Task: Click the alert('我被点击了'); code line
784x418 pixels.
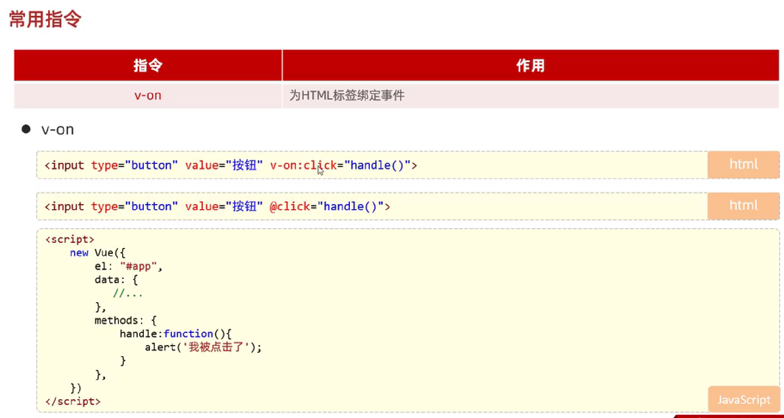Action: pyautogui.click(x=203, y=348)
